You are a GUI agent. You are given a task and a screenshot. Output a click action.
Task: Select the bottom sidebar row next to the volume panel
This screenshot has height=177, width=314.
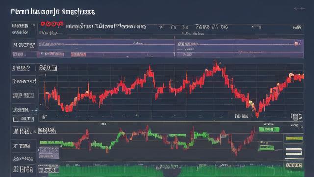[x=24, y=169]
